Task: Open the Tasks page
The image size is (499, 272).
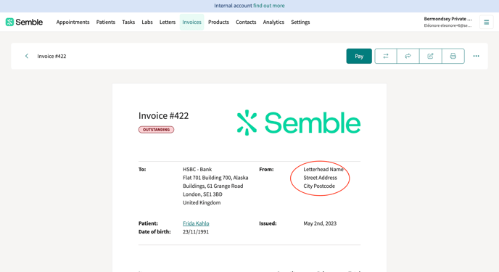Action: [x=128, y=22]
